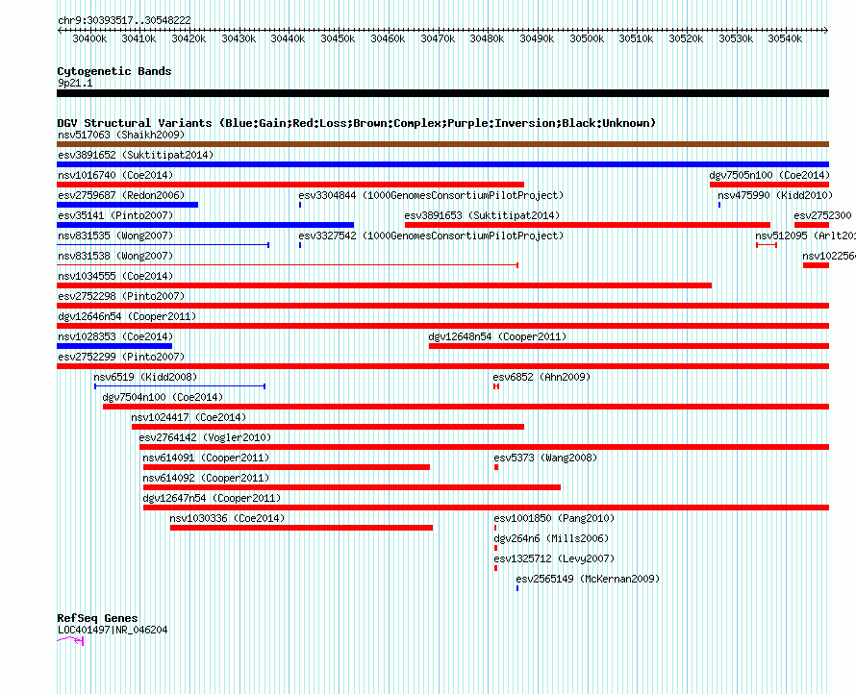Viewport: 856px width, 694px height.
Task: Click the Cytogenetic Bands track title
Action: (114, 71)
